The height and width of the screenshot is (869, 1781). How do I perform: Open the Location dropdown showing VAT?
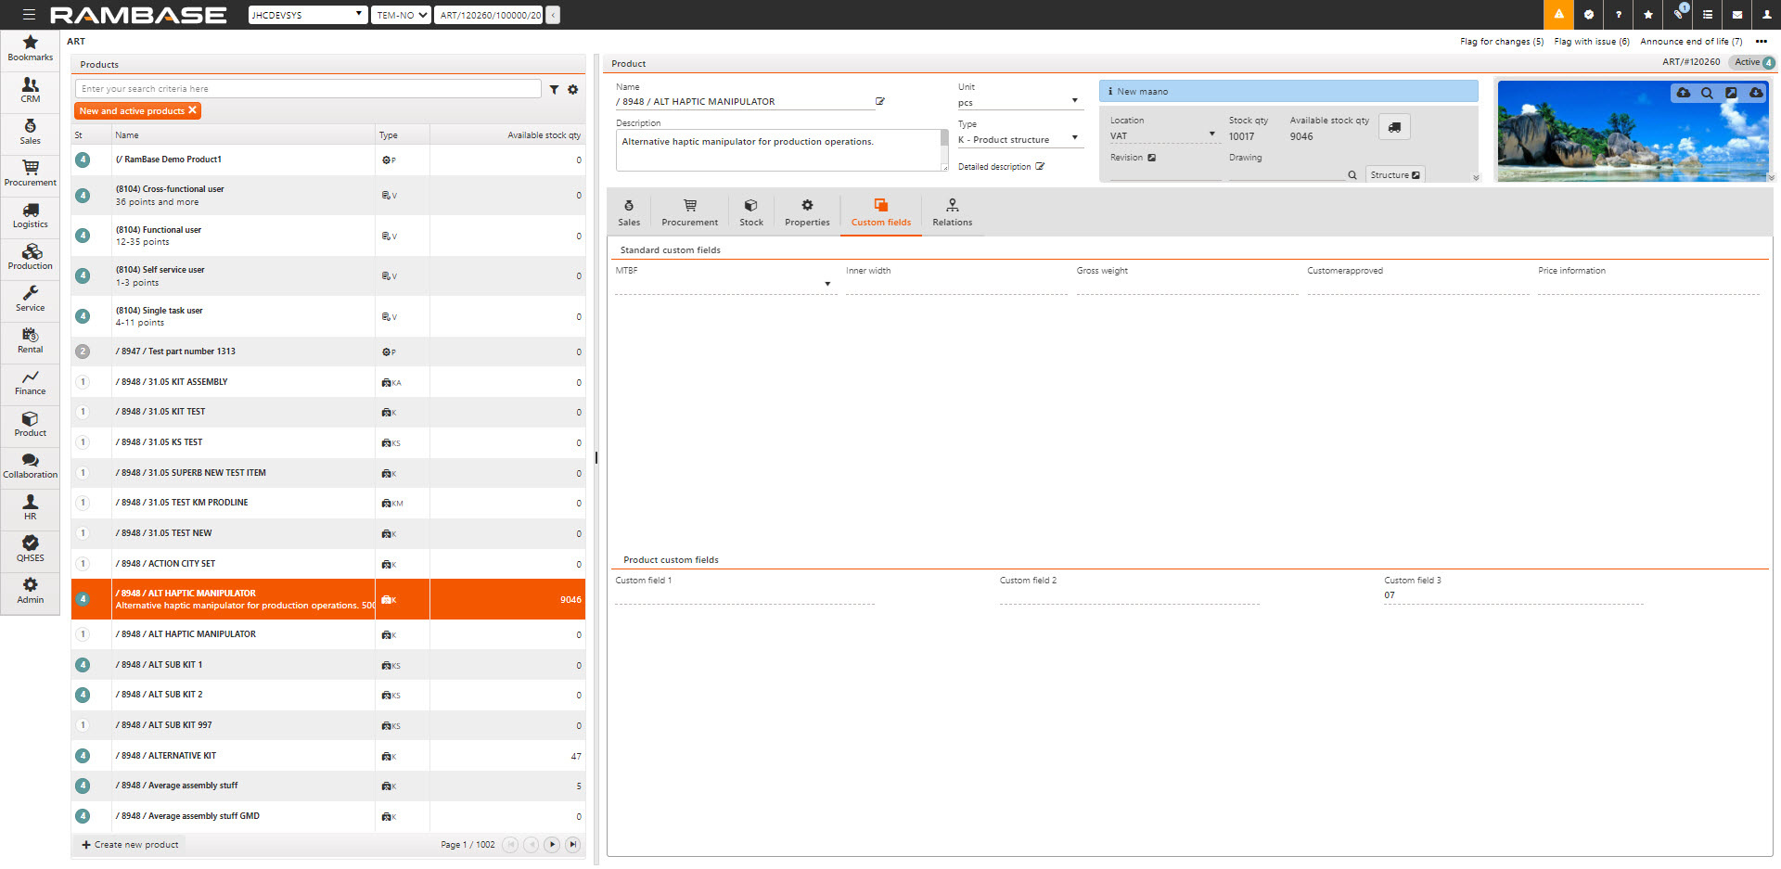[x=1211, y=134]
